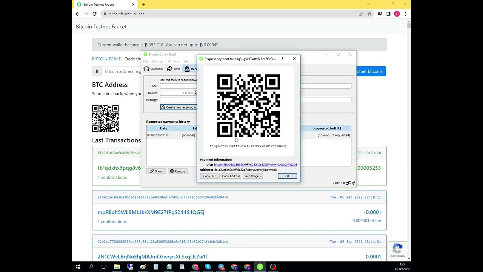Click the mBTC unit selector in the status bar

click(x=337, y=183)
